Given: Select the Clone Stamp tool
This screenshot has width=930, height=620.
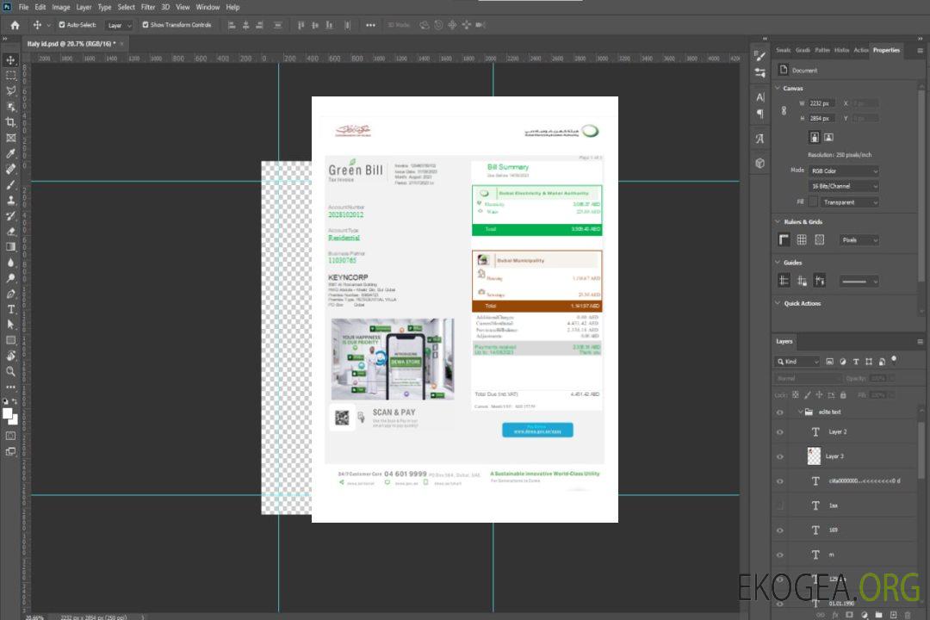Looking at the screenshot, I should tap(11, 200).
